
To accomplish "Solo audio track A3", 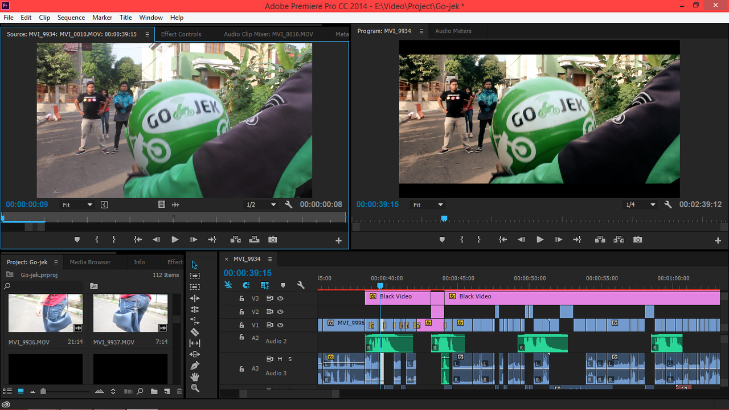I will point(290,359).
